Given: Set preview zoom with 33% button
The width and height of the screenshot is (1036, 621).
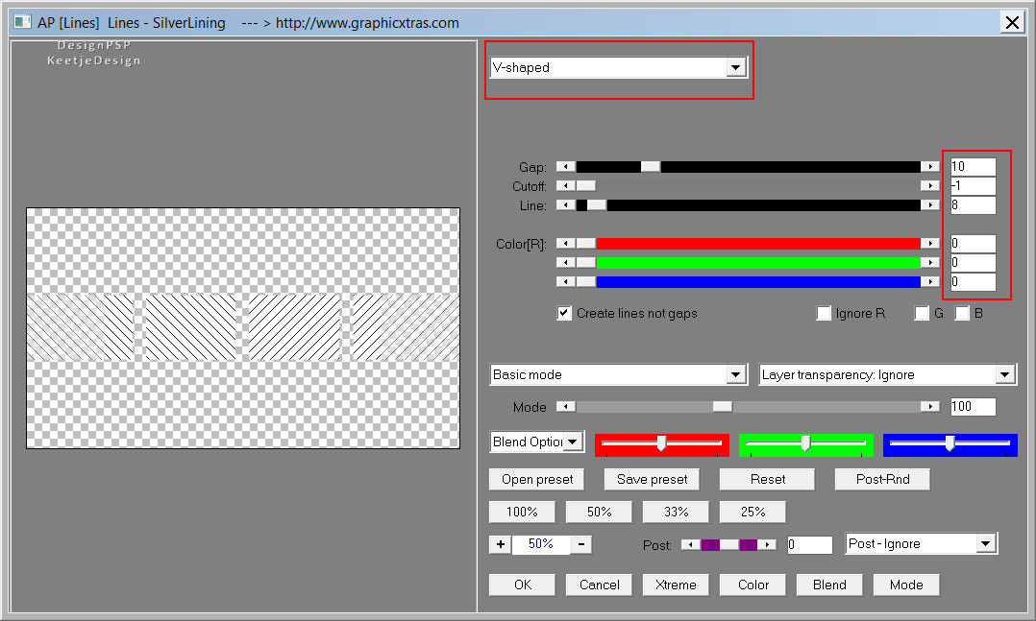Looking at the screenshot, I should pyautogui.click(x=676, y=512).
